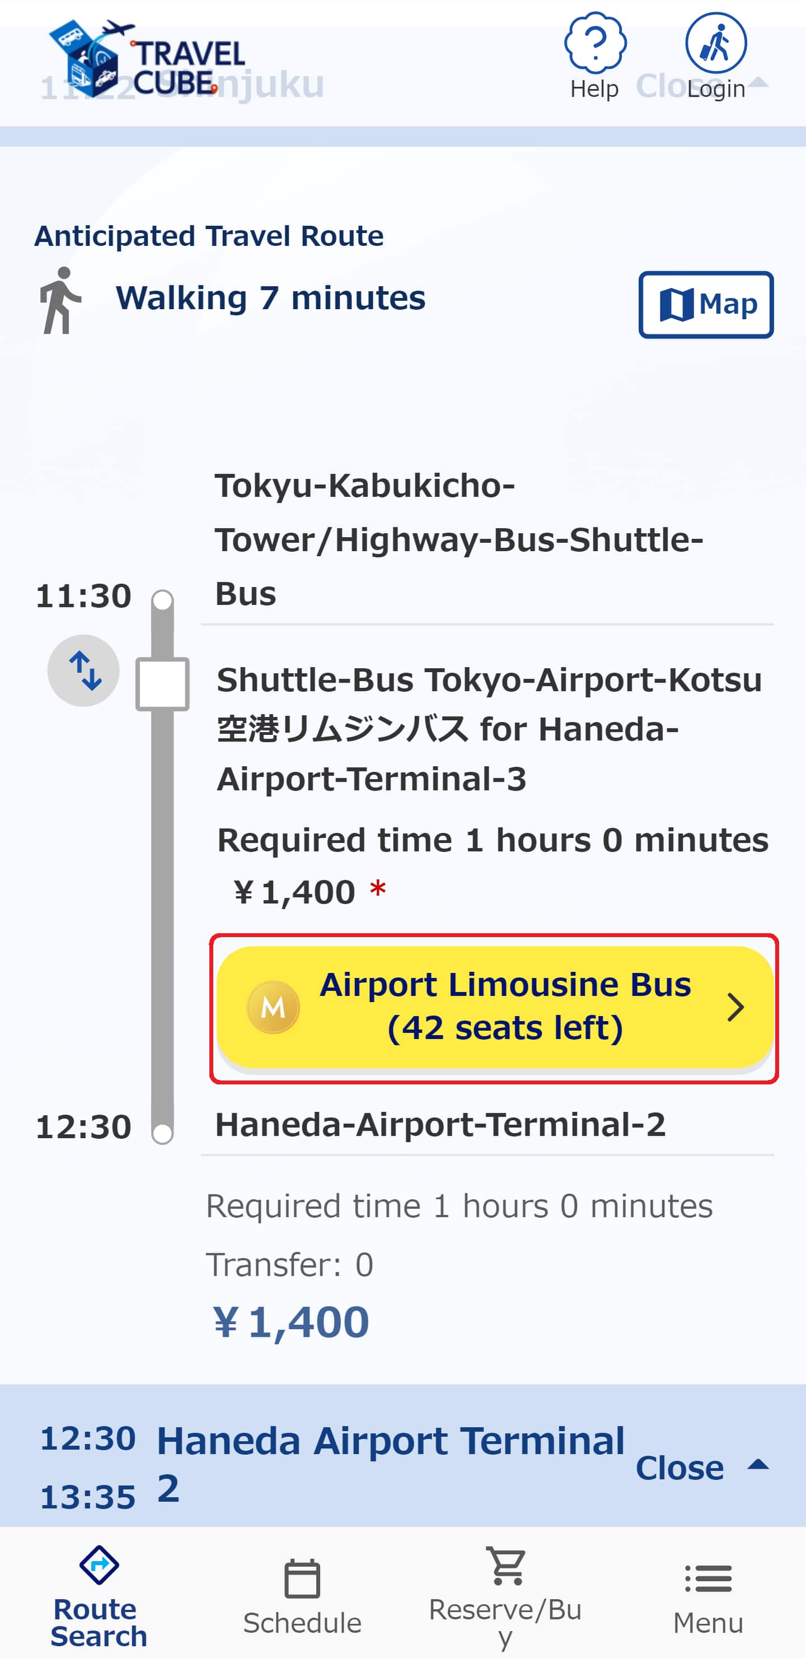The height and width of the screenshot is (1658, 806).
Task: Open the Help icon
Action: click(595, 43)
